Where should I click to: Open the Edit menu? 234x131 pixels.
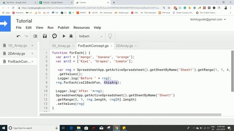coord(29,28)
